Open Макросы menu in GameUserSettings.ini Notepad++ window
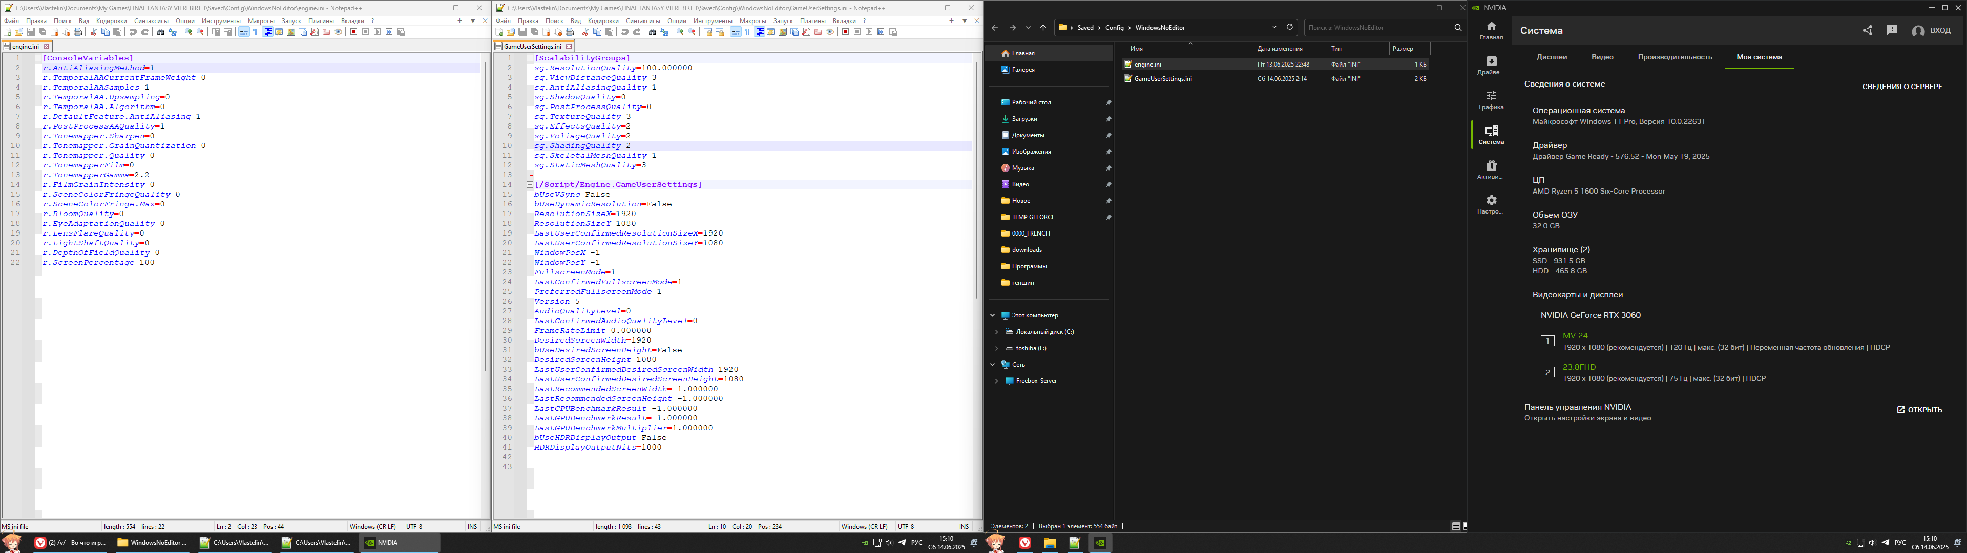The height and width of the screenshot is (553, 1967). click(753, 20)
